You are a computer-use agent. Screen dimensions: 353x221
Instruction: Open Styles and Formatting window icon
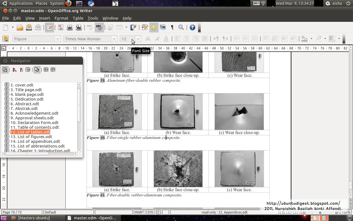pos(6,39)
